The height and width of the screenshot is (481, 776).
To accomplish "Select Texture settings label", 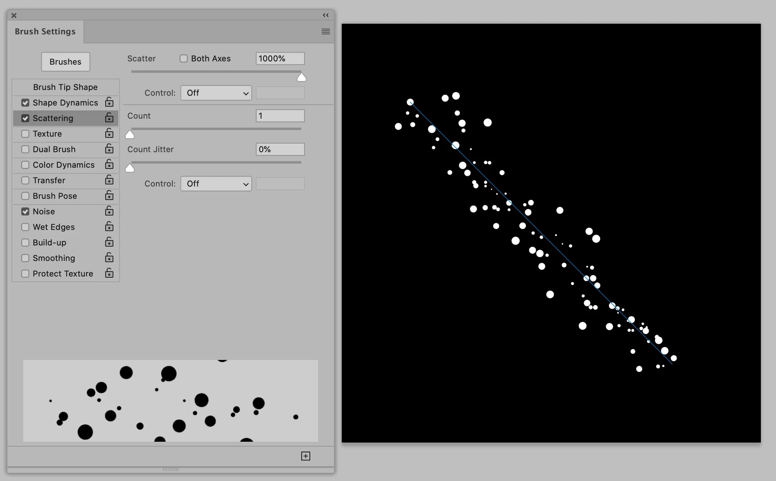I will 47,134.
